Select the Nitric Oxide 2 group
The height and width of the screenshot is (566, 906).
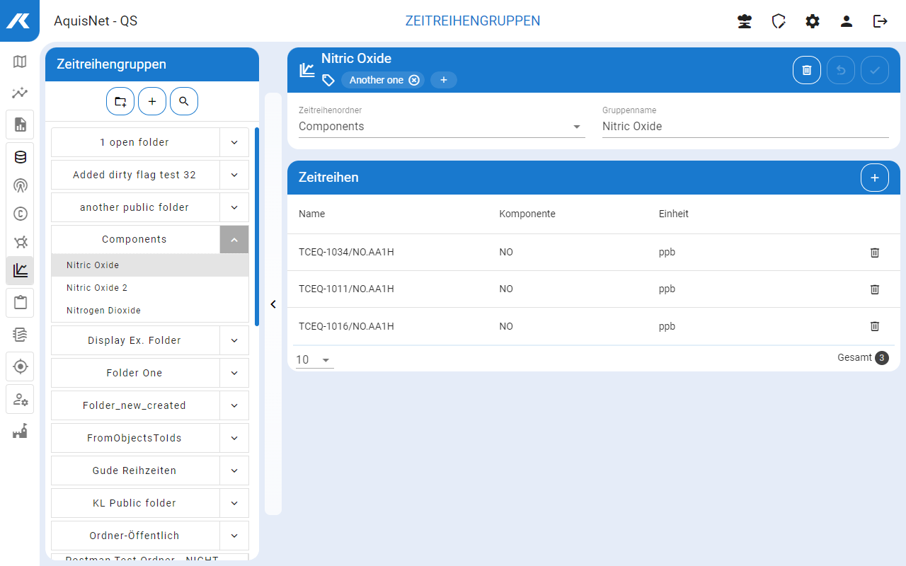97,288
